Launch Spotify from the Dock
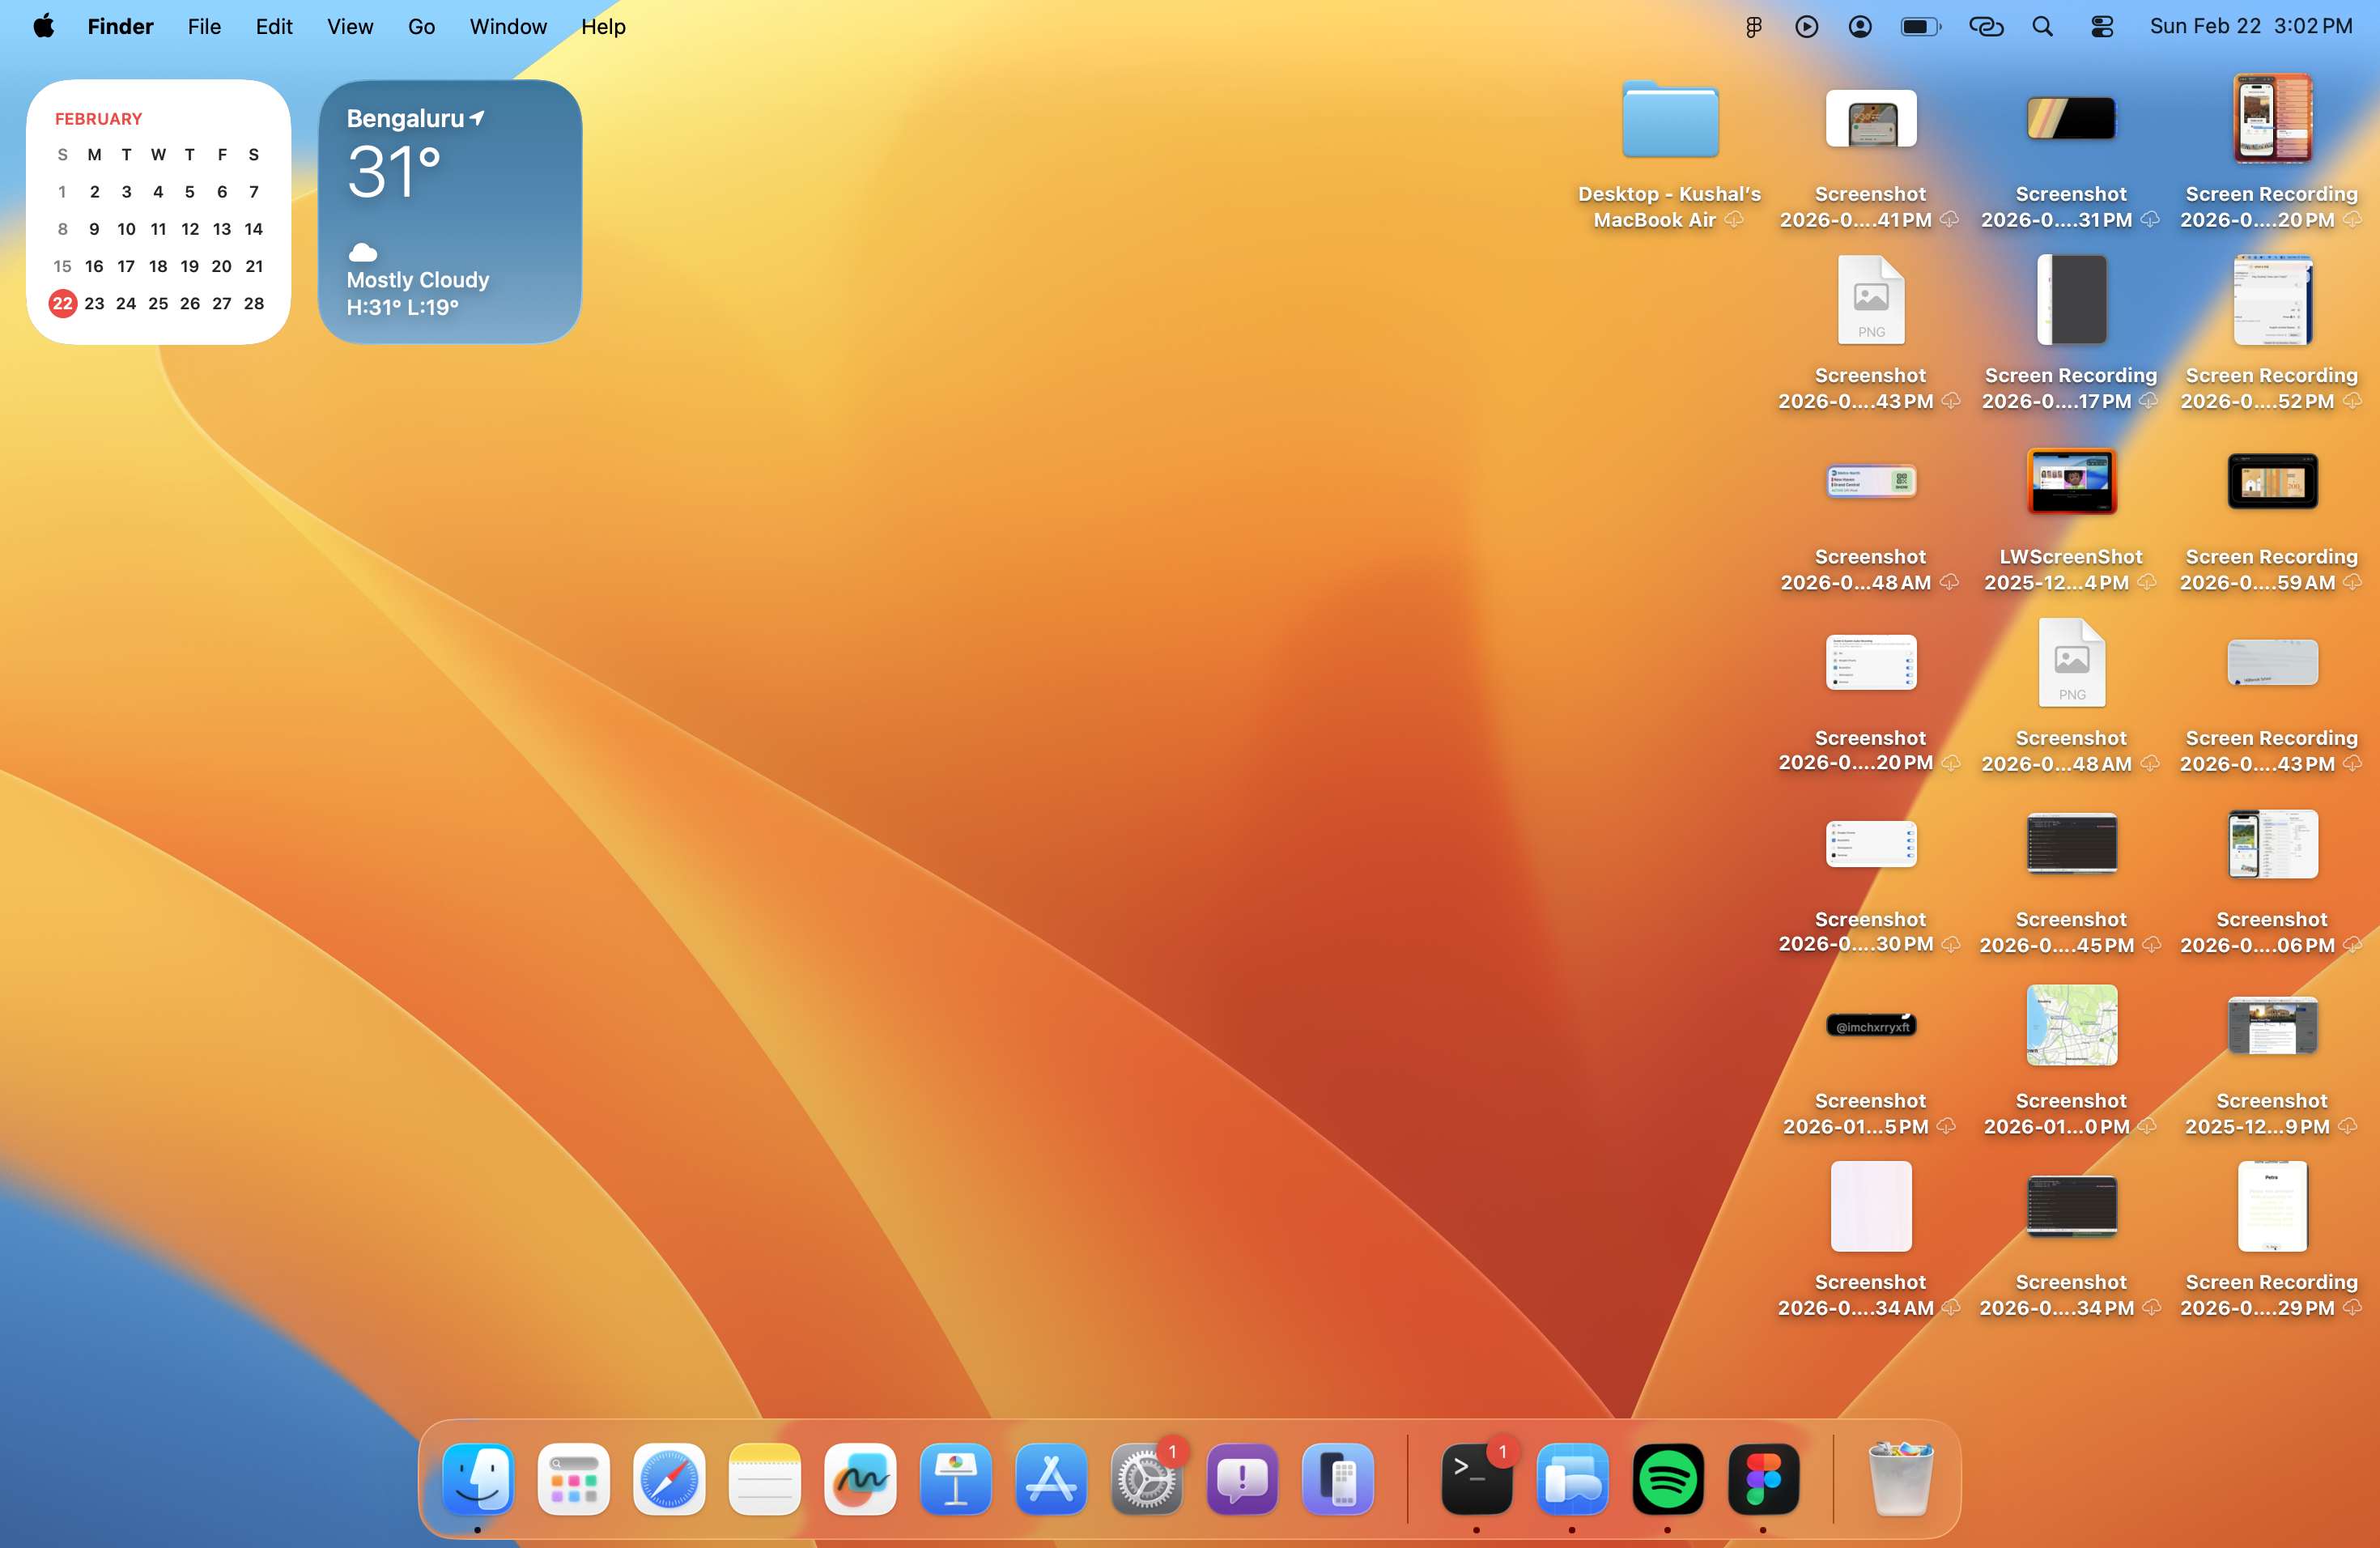This screenshot has width=2380, height=1548. (1667, 1480)
